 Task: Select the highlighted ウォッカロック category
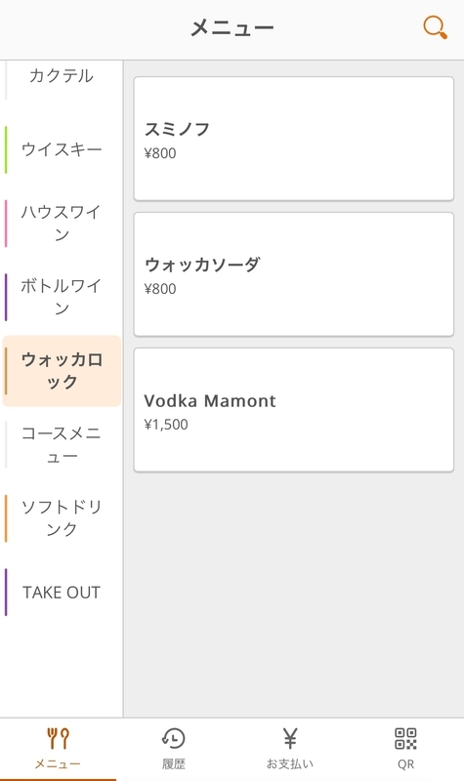tap(62, 371)
